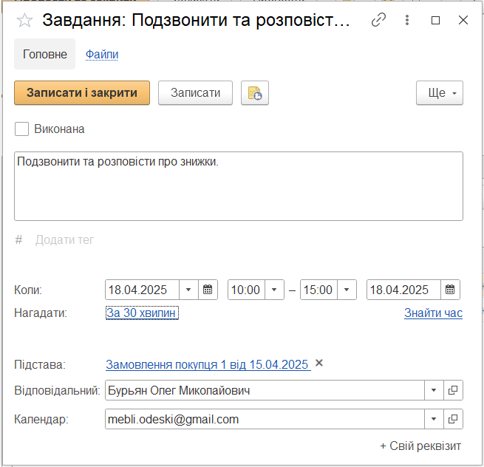The image size is (484, 467).
Task: Expand start time 10:00 dropdown
Action: coord(274,290)
